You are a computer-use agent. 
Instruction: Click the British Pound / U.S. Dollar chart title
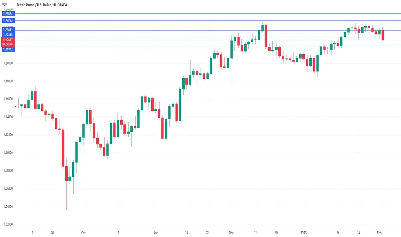[x=42, y=5]
